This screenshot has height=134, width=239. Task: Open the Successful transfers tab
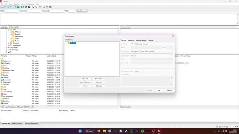31,123
